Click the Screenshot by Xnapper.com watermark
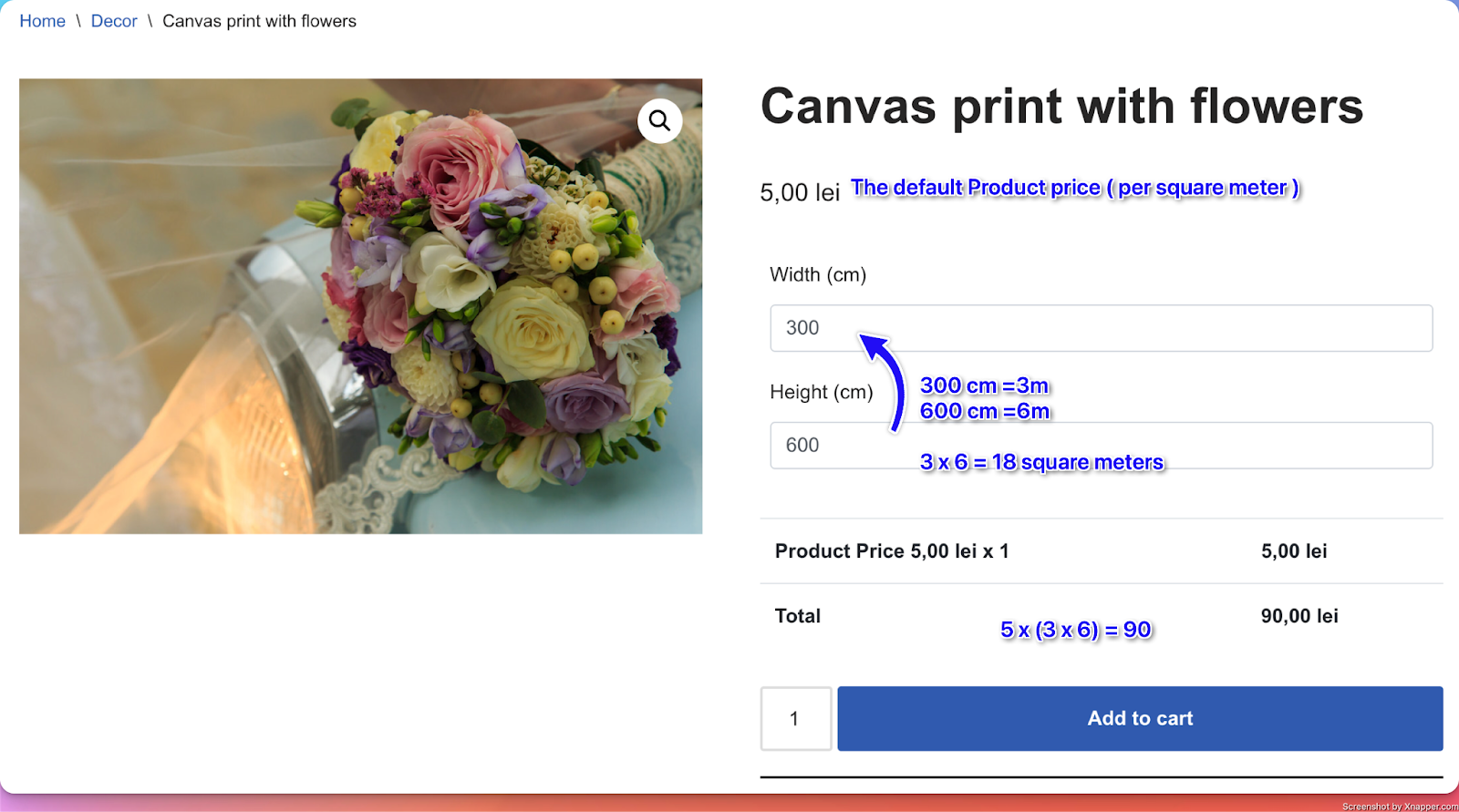Screen dimensions: 1459x812 pos(1400,807)
